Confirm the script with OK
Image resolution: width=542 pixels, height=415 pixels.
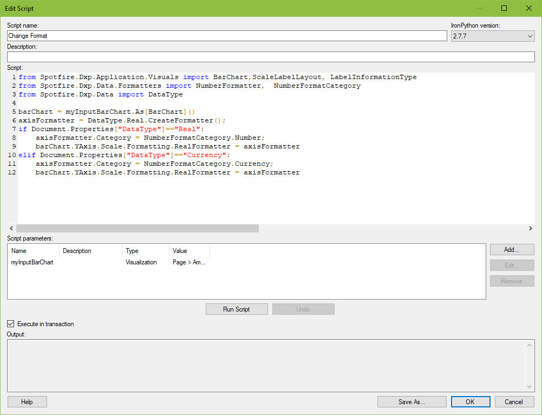click(470, 401)
